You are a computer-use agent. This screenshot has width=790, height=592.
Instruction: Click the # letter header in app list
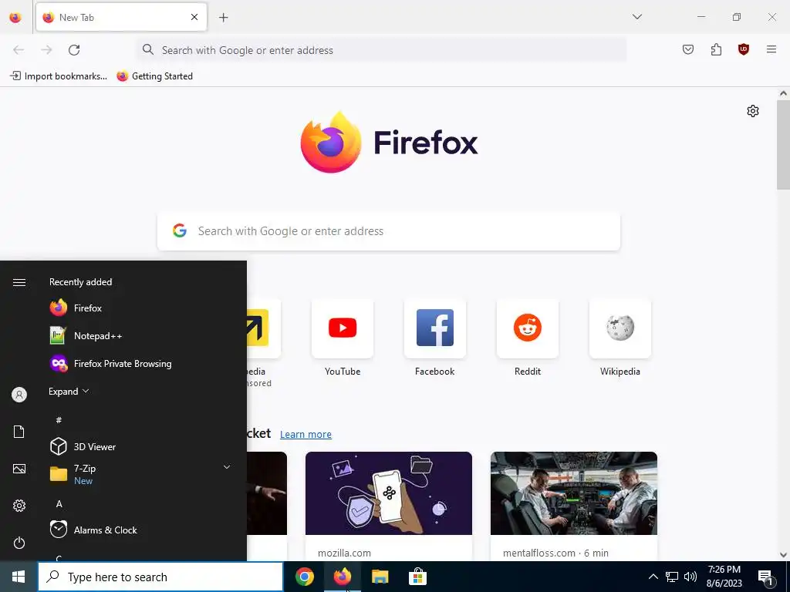coord(59,420)
